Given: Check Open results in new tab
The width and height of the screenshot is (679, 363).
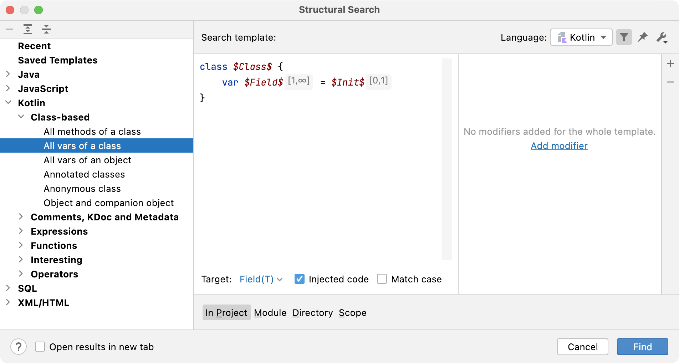Looking at the screenshot, I should tap(40, 346).
